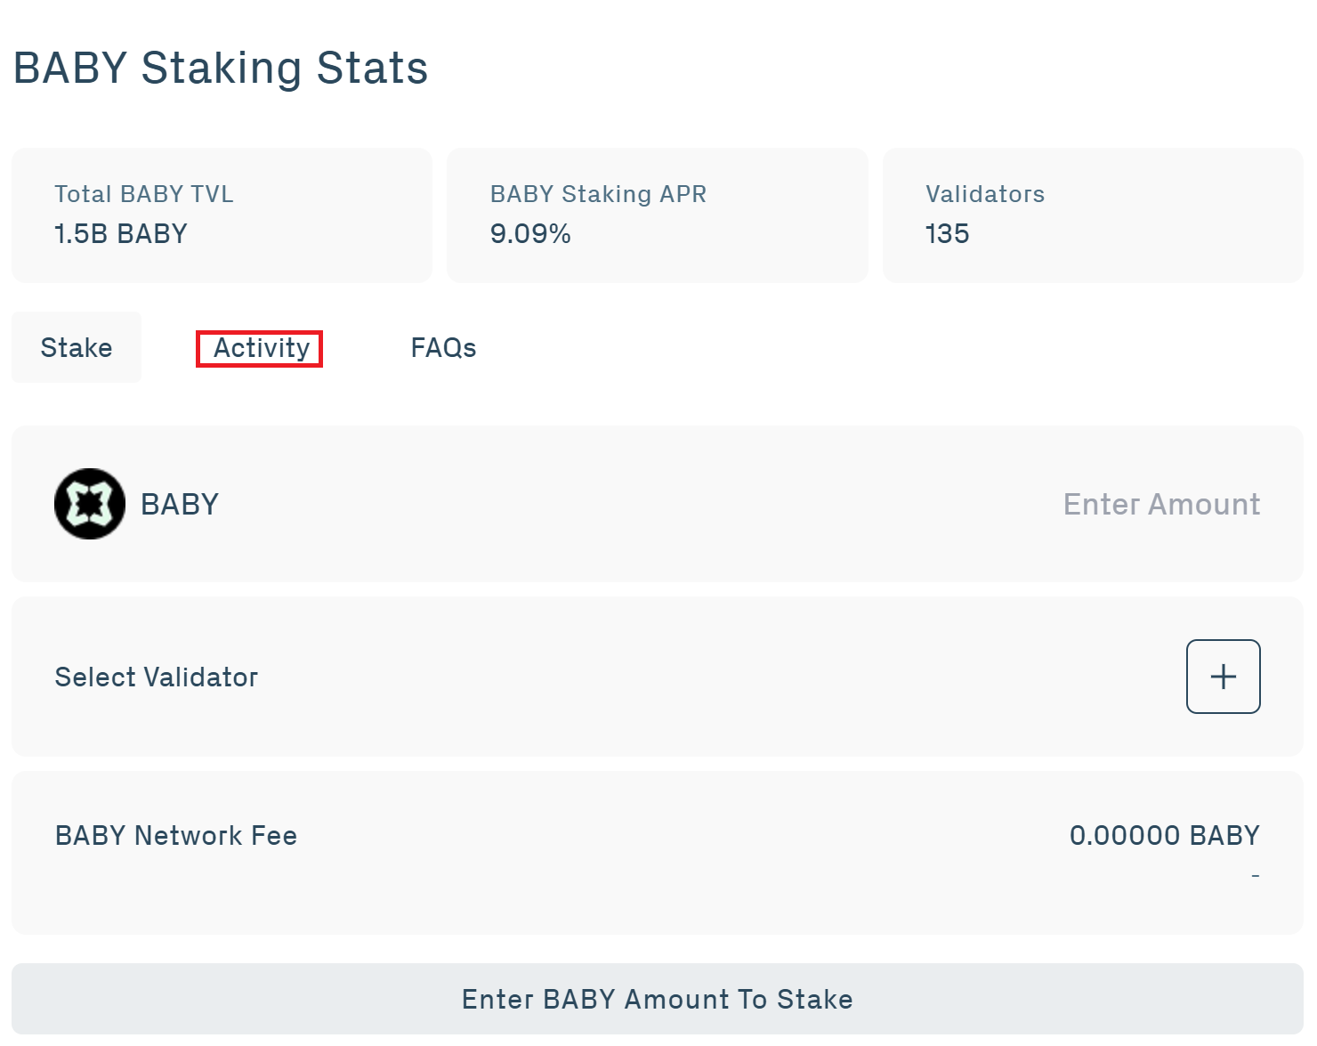Image resolution: width=1317 pixels, height=1046 pixels.
Task: Click the Select Validator label
Action: pyautogui.click(x=156, y=676)
